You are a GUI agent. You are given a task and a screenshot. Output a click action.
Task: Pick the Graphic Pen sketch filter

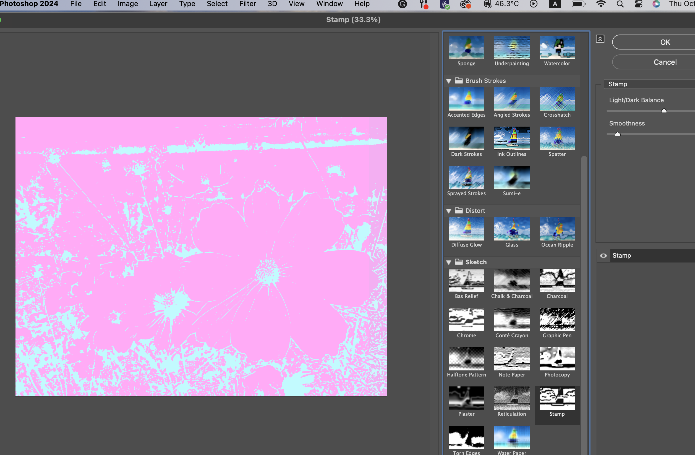pos(557,320)
